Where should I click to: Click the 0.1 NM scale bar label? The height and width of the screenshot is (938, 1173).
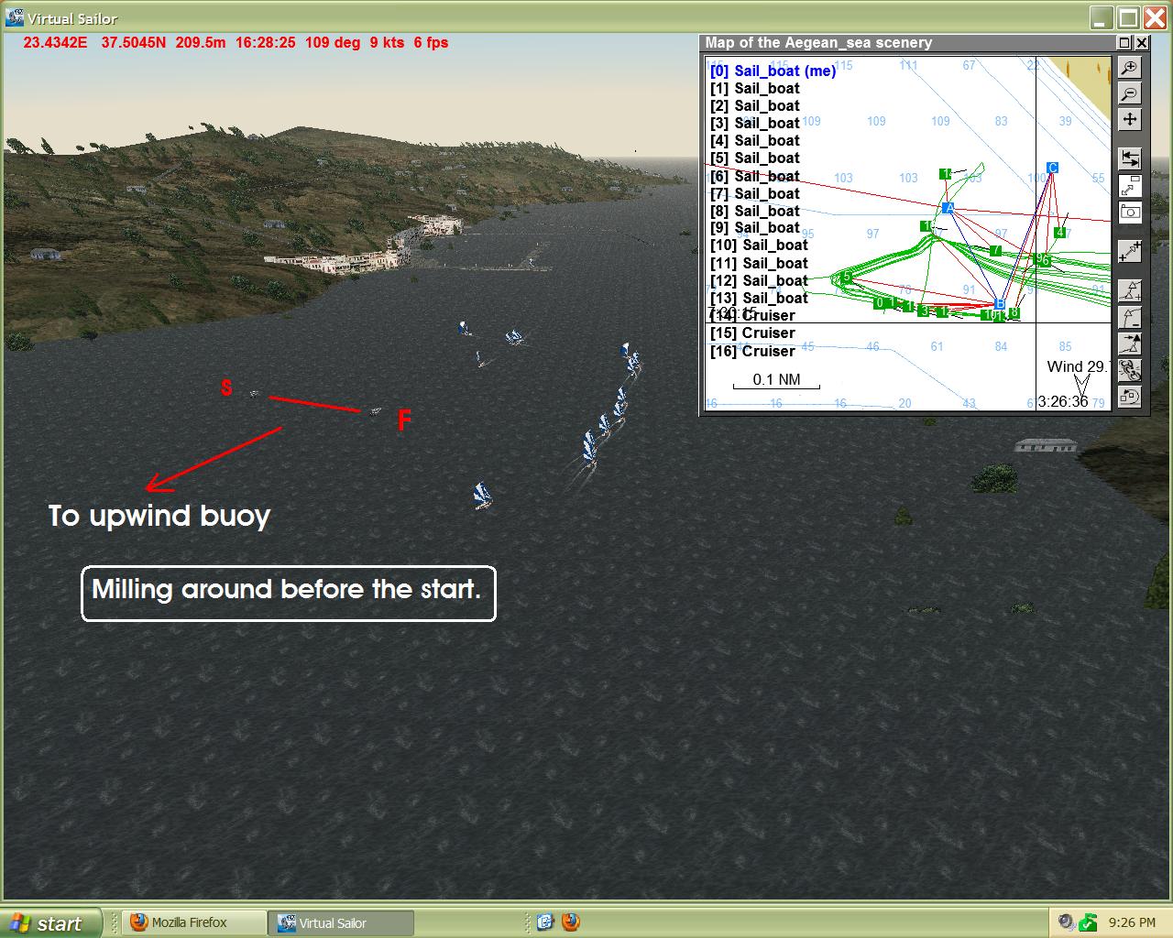click(776, 379)
